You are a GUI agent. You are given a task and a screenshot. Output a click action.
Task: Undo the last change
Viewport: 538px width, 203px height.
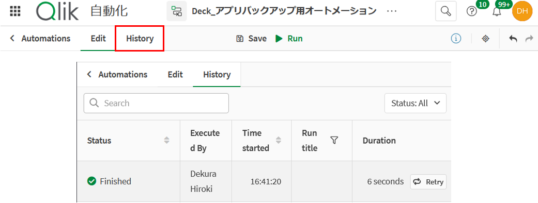point(513,39)
